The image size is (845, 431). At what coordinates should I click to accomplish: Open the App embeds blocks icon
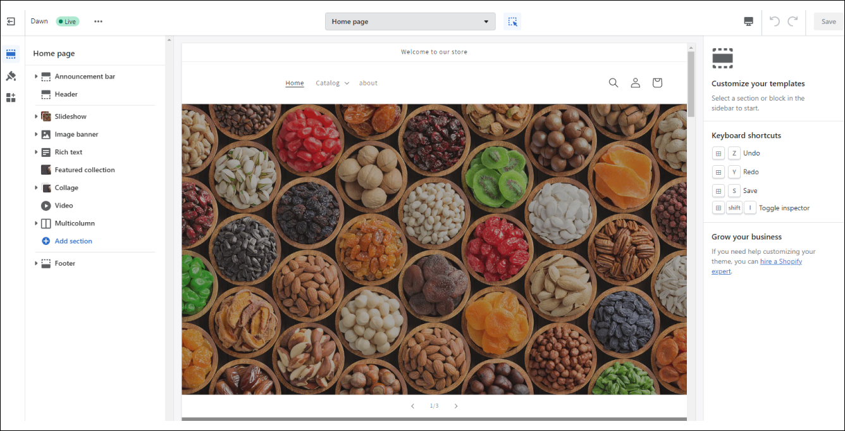(x=11, y=97)
